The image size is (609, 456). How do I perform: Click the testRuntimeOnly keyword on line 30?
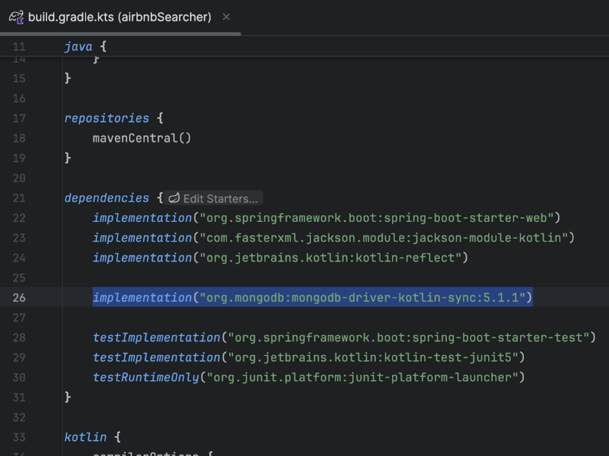(x=146, y=377)
